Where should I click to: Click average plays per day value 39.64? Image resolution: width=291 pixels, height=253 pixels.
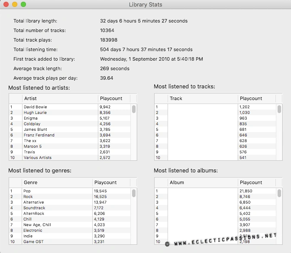[107, 78]
